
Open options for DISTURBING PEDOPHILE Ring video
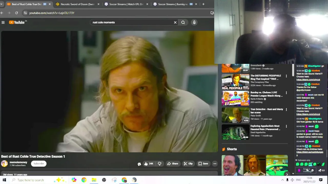pos(286,76)
